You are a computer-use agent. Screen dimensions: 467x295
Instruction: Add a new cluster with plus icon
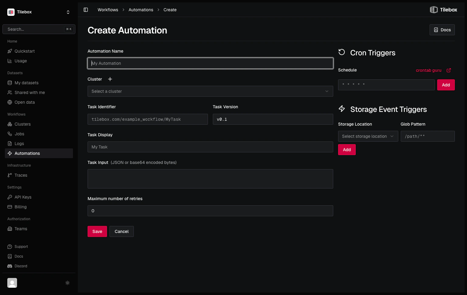click(x=110, y=79)
